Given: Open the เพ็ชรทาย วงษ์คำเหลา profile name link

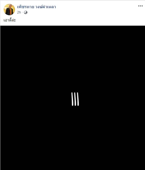Looking at the screenshot, I should click(36, 7).
